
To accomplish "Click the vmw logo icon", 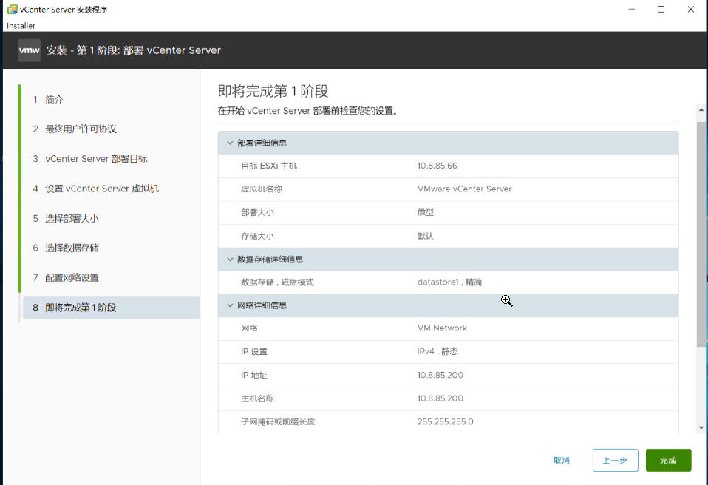I will (x=30, y=50).
